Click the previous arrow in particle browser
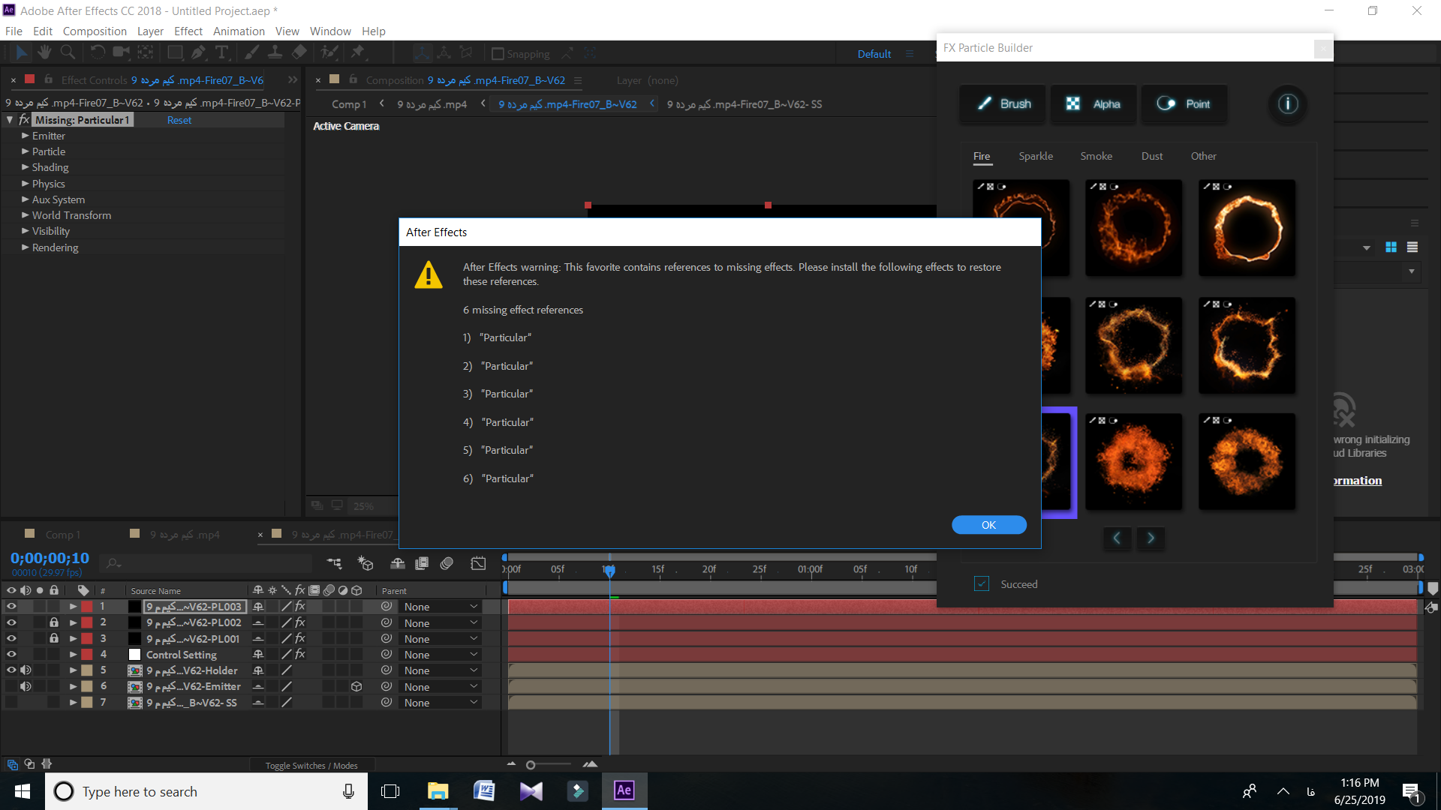1441x810 pixels. (1116, 537)
